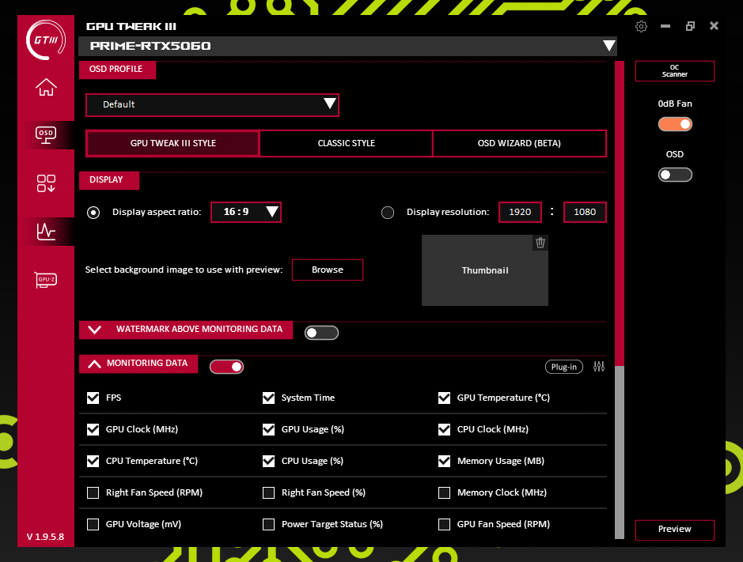The height and width of the screenshot is (562, 743).
Task: Open the utility downloads sidebar icon
Action: coord(46,183)
